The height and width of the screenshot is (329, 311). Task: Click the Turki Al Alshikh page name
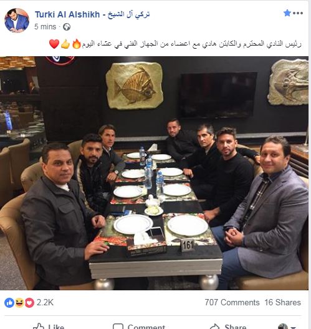pyautogui.click(x=92, y=14)
